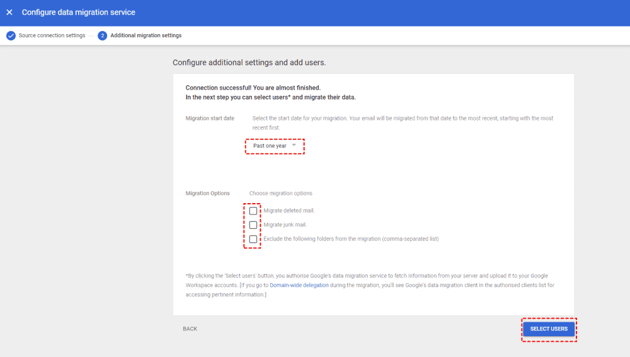This screenshot has width=630, height=357.
Task: Open the Past one year date selector
Action: 271,146
